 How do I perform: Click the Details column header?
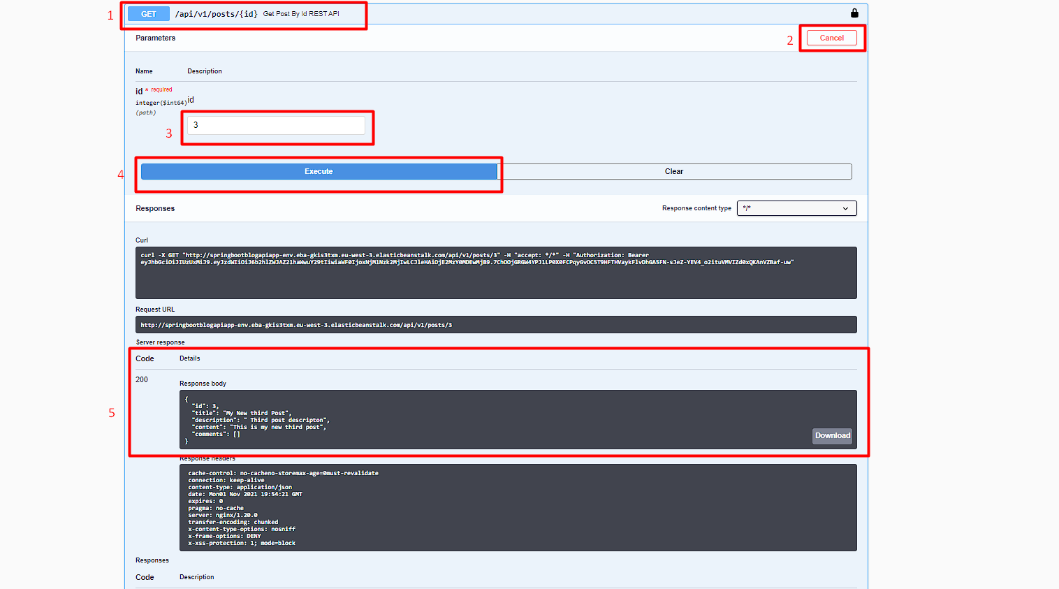point(189,358)
